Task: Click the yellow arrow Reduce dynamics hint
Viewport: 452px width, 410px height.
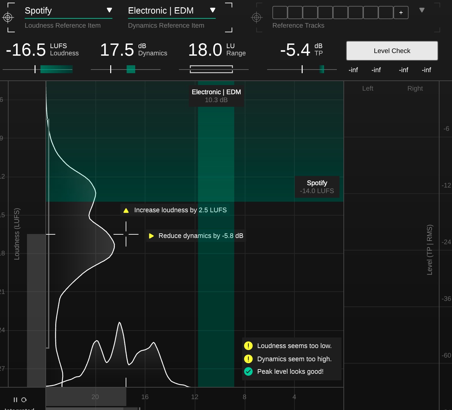Action: (151, 236)
